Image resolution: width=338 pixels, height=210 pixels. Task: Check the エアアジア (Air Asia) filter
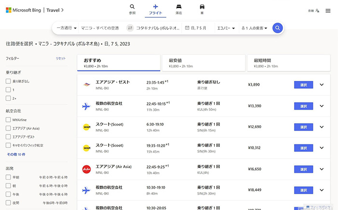8,128
